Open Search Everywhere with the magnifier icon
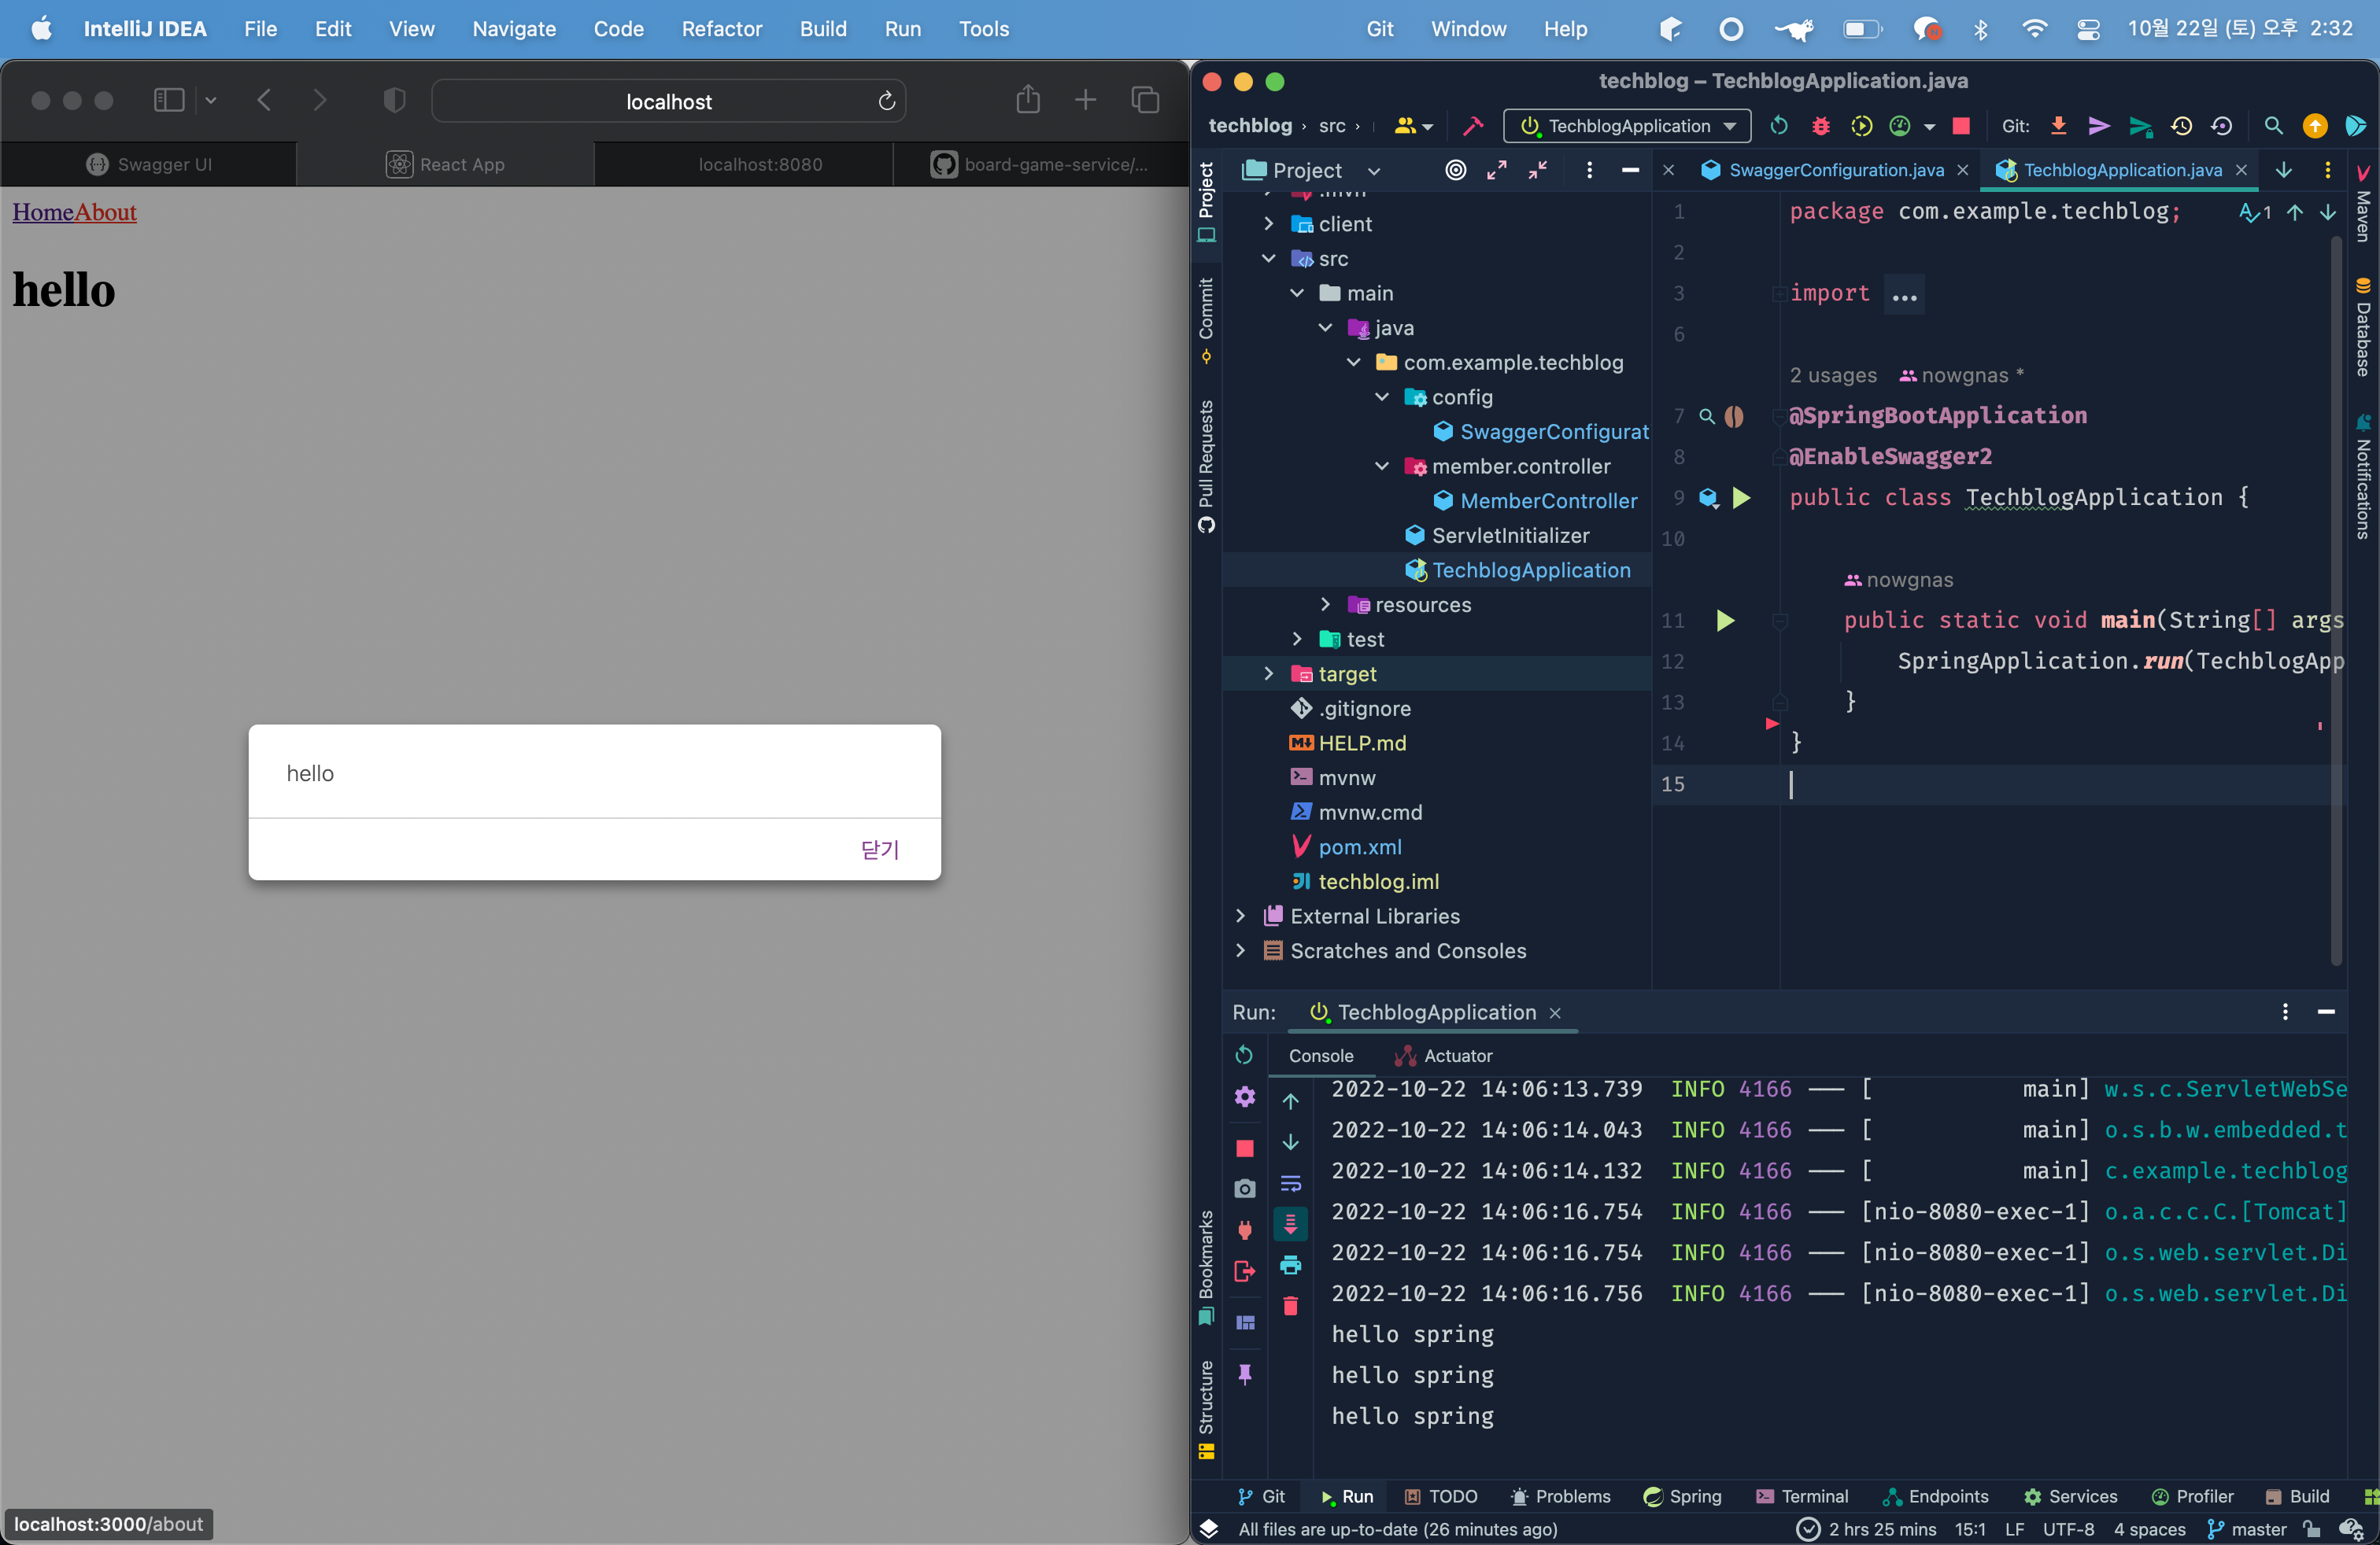2380x1545 pixels. click(x=2273, y=126)
